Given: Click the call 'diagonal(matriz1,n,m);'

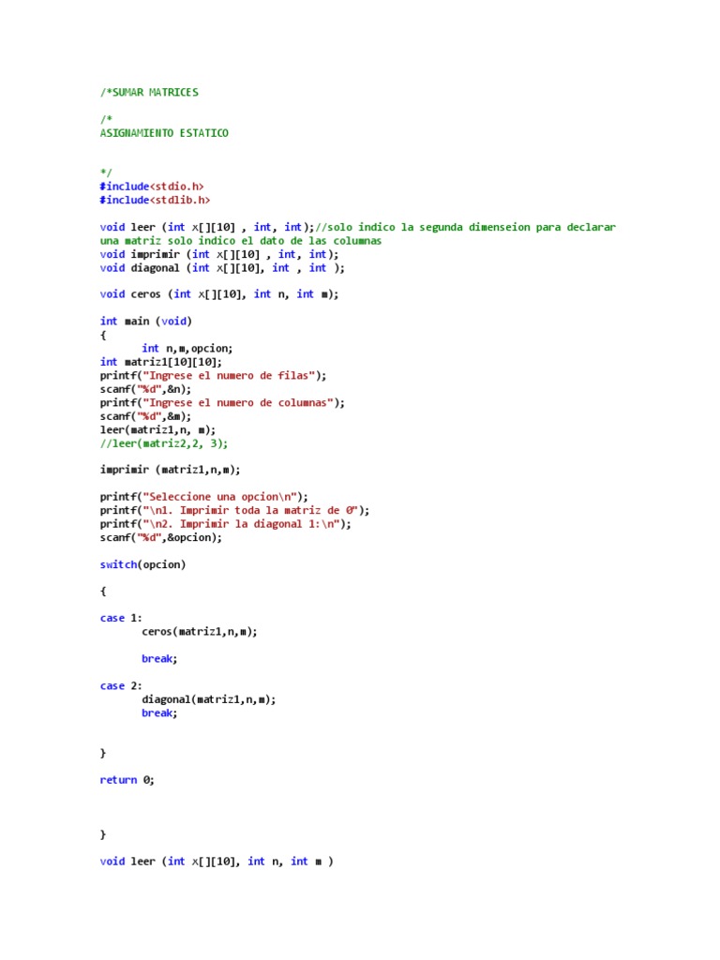Looking at the screenshot, I should [x=209, y=699].
